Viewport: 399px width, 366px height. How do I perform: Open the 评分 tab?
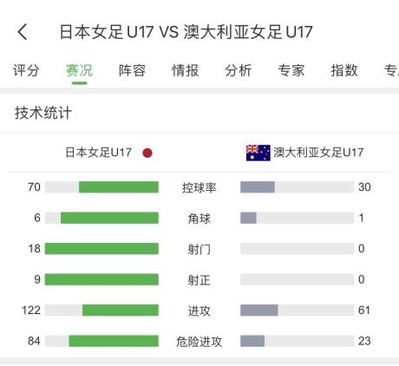click(26, 70)
